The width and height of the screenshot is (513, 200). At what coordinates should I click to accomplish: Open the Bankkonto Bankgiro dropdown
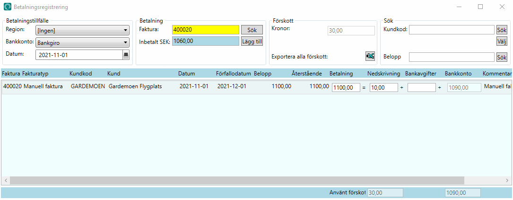[83, 42]
